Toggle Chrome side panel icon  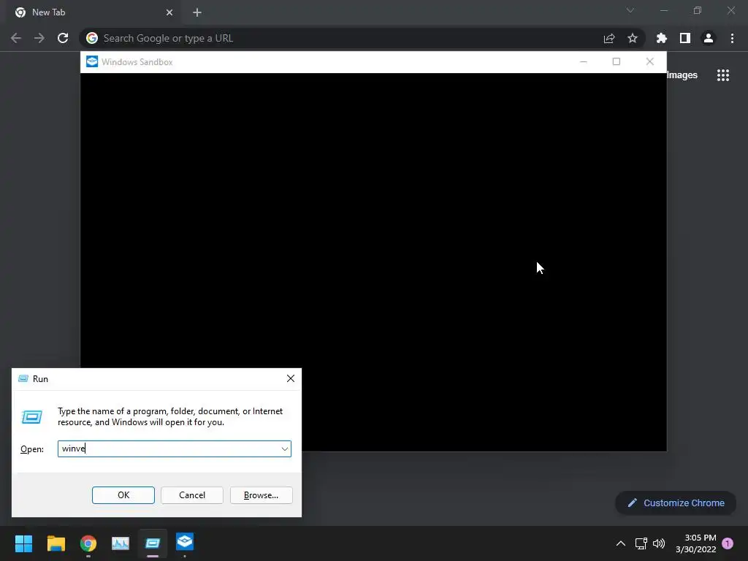coord(685,38)
